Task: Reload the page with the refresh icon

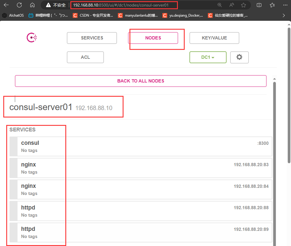Action: coord(19,5)
